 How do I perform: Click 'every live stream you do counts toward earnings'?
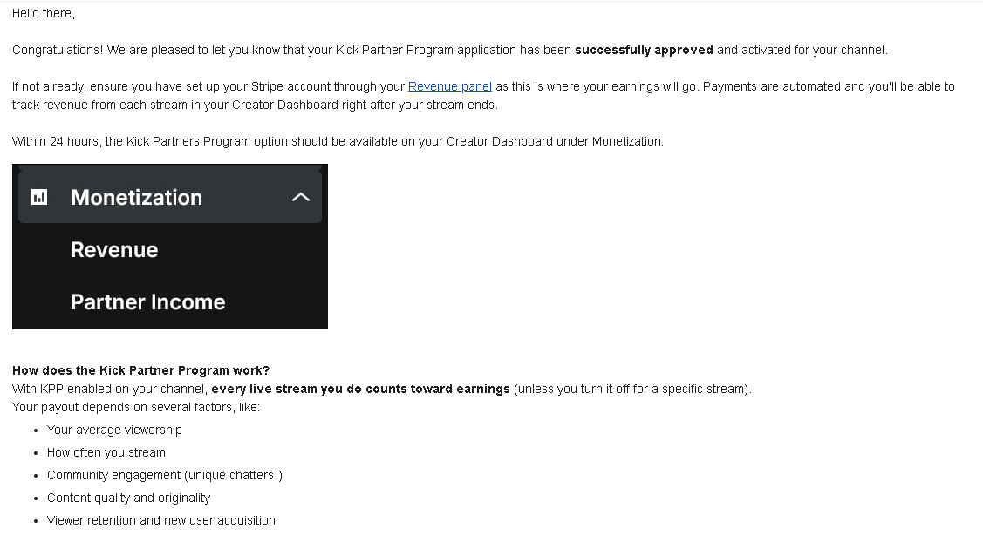point(360,390)
